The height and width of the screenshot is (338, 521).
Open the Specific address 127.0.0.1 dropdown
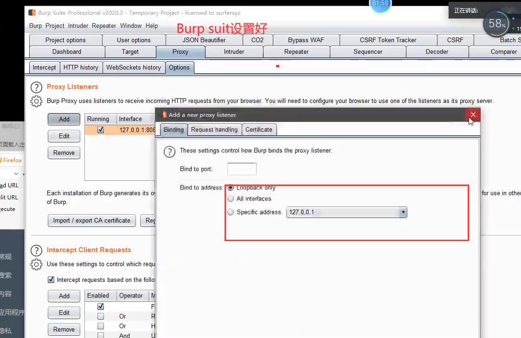click(x=347, y=212)
